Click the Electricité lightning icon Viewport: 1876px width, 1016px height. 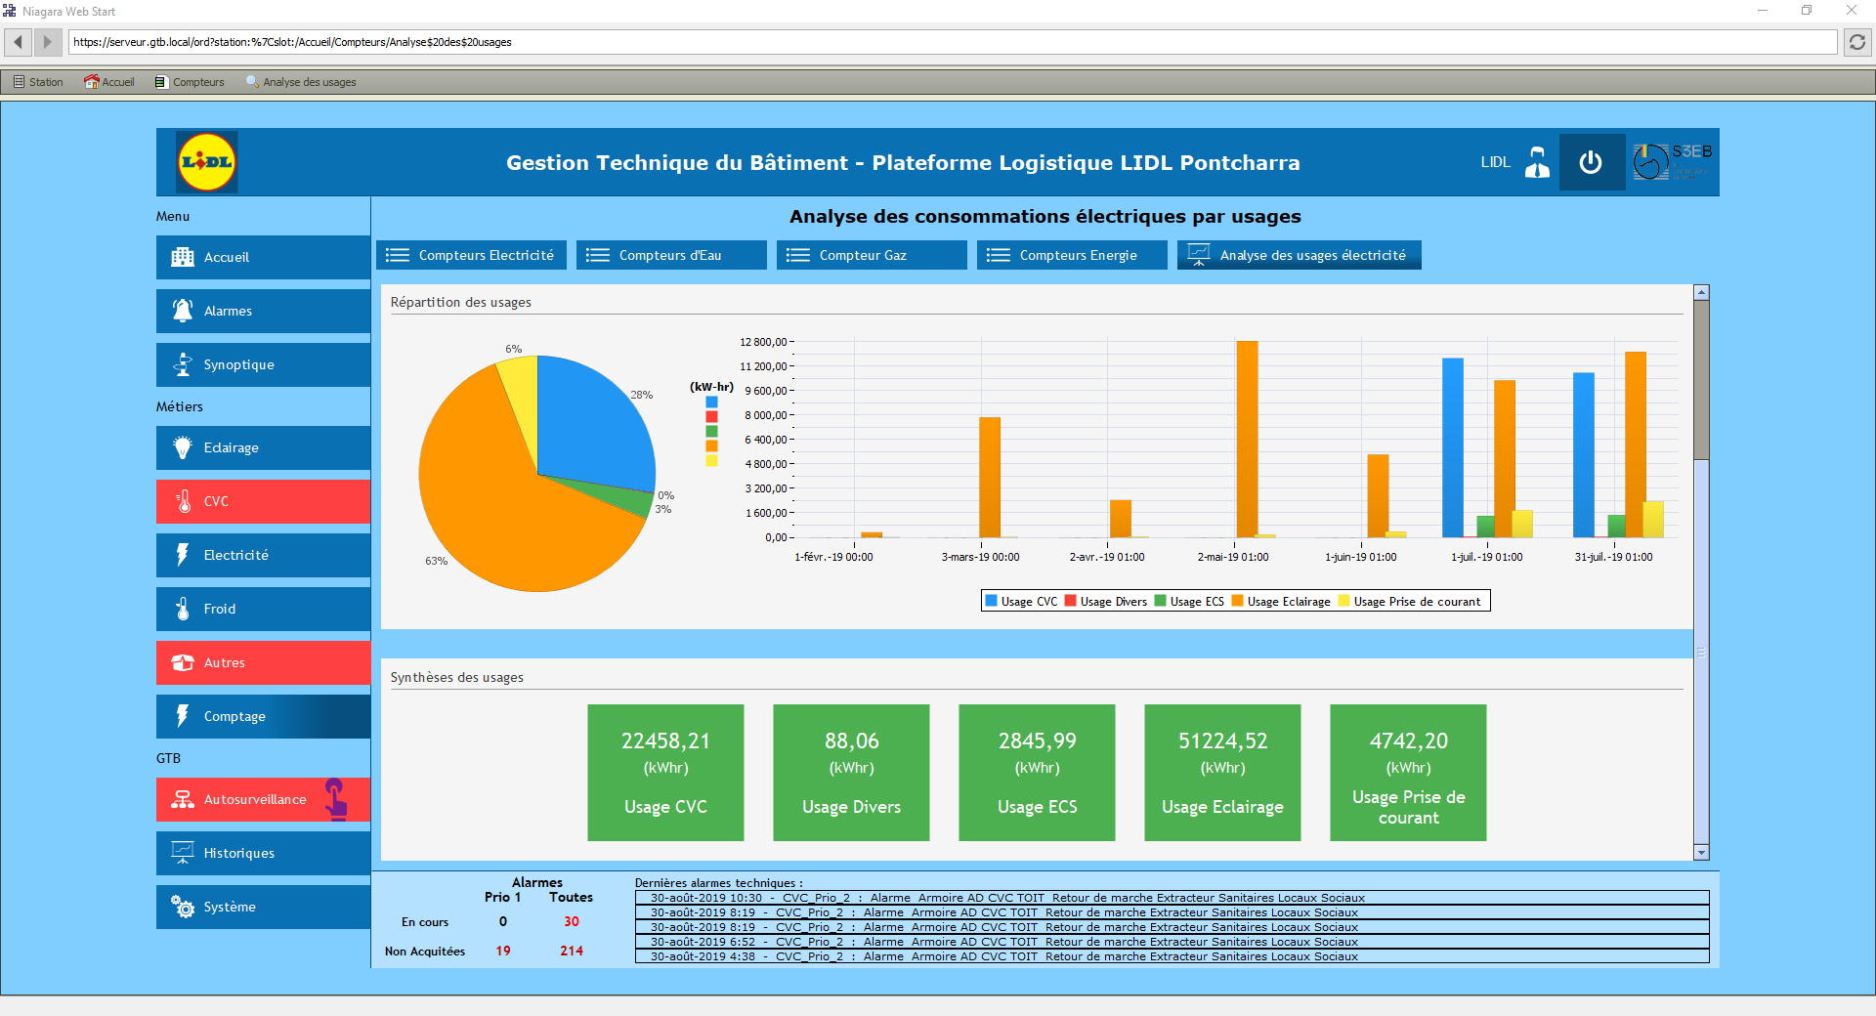[x=183, y=555]
